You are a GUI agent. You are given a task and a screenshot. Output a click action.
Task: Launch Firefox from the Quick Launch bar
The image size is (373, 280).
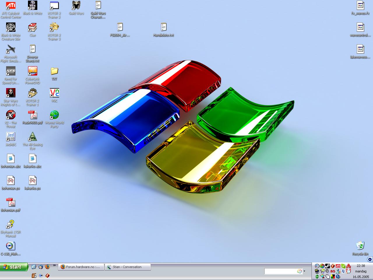(x=47, y=267)
